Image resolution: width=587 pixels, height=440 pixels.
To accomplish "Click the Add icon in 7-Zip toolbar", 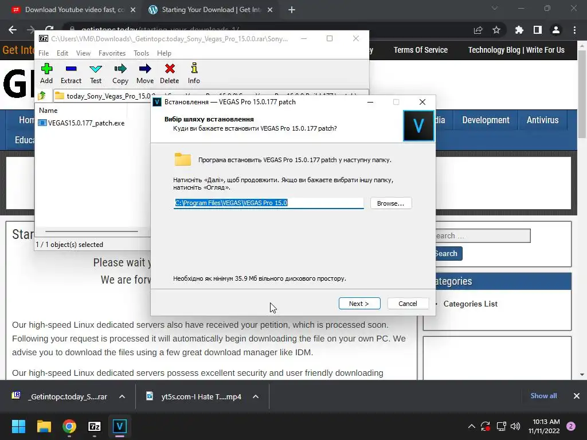I will pyautogui.click(x=46, y=73).
